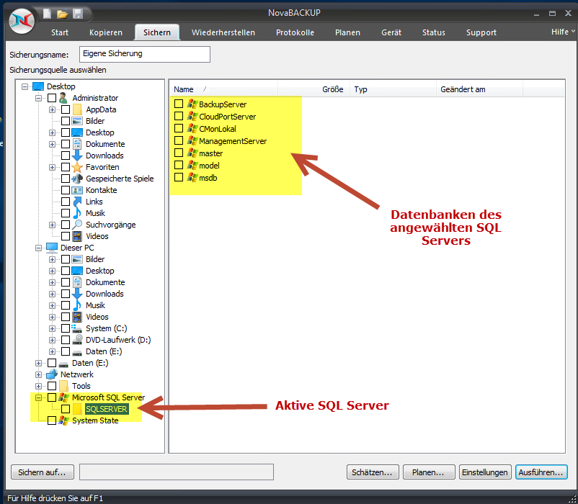Viewport: 578px width, 504px height.
Task: Check the CloudPortServer checkbox
Action: coord(179,116)
